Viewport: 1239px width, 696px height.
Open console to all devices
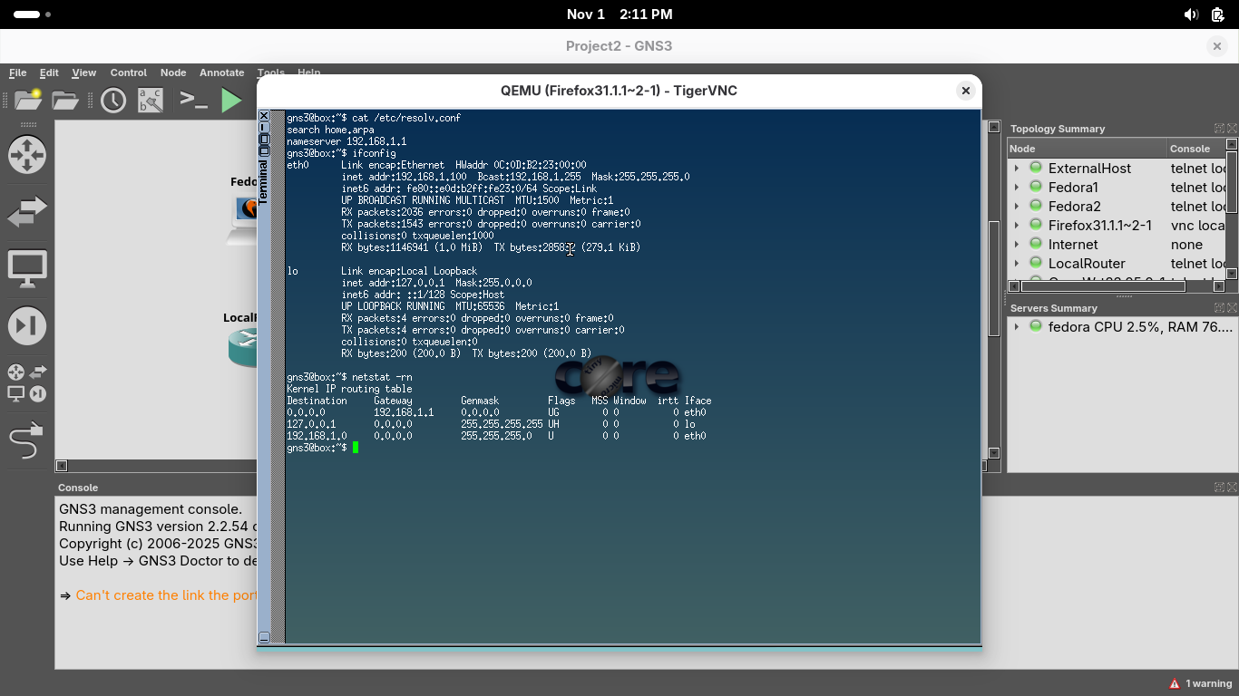193,100
